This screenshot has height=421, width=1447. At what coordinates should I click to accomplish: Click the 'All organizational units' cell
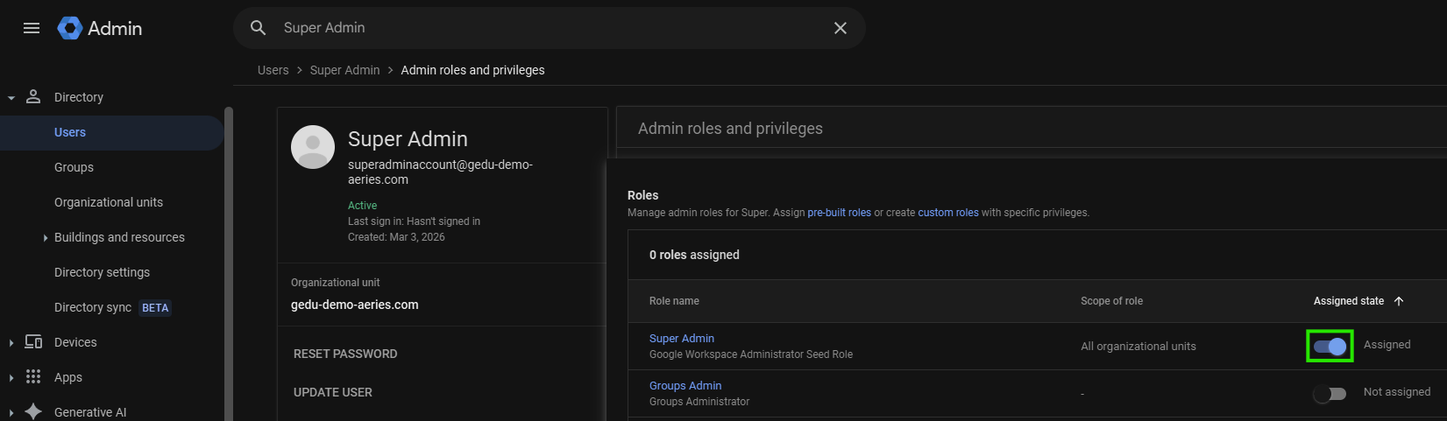click(1138, 347)
